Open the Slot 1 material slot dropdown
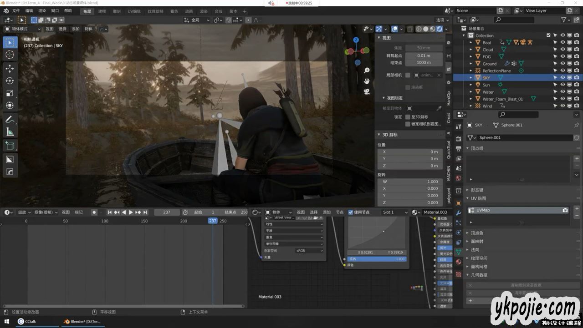Image resolution: width=583 pixels, height=328 pixels. click(x=395, y=212)
